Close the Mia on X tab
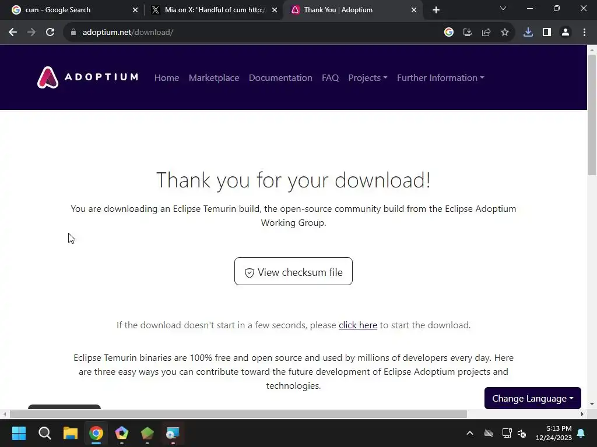Screen dimensions: 597x447 coord(275,10)
